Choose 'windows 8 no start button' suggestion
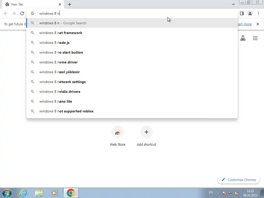264x198 pixels. pyautogui.click(x=132, y=52)
